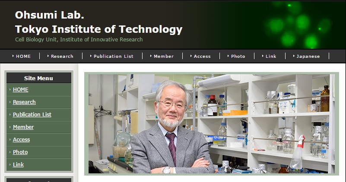The image size is (346, 182).
Task: Click Publication List link in Site Menu
Action: [x=32, y=115]
